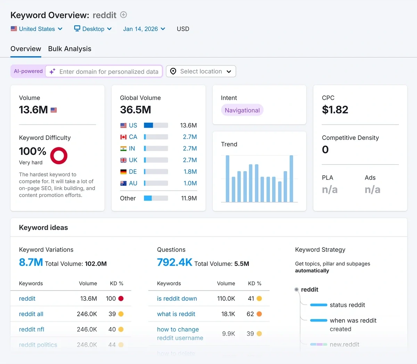Click the plus icon next to keyword reddit
This screenshot has height=364, width=417.
click(x=123, y=15)
